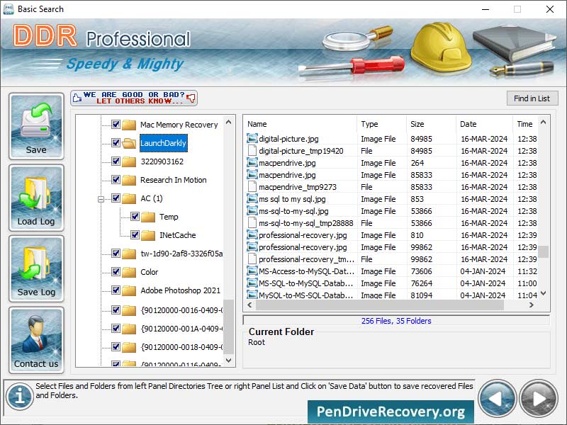Uncheck the LaunchDarkly folder checkbox
This screenshot has height=425, width=567.
coord(116,143)
